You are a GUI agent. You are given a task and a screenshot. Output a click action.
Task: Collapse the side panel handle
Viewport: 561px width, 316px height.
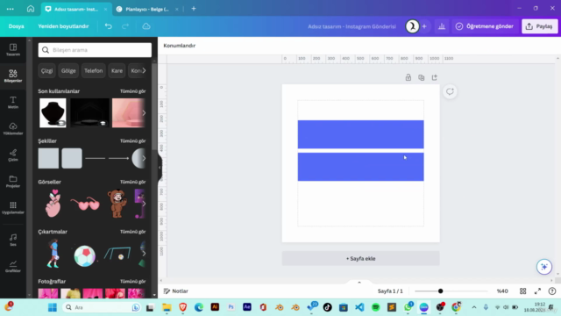160,168
